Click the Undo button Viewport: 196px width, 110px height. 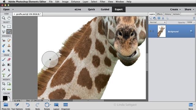coord(28,106)
